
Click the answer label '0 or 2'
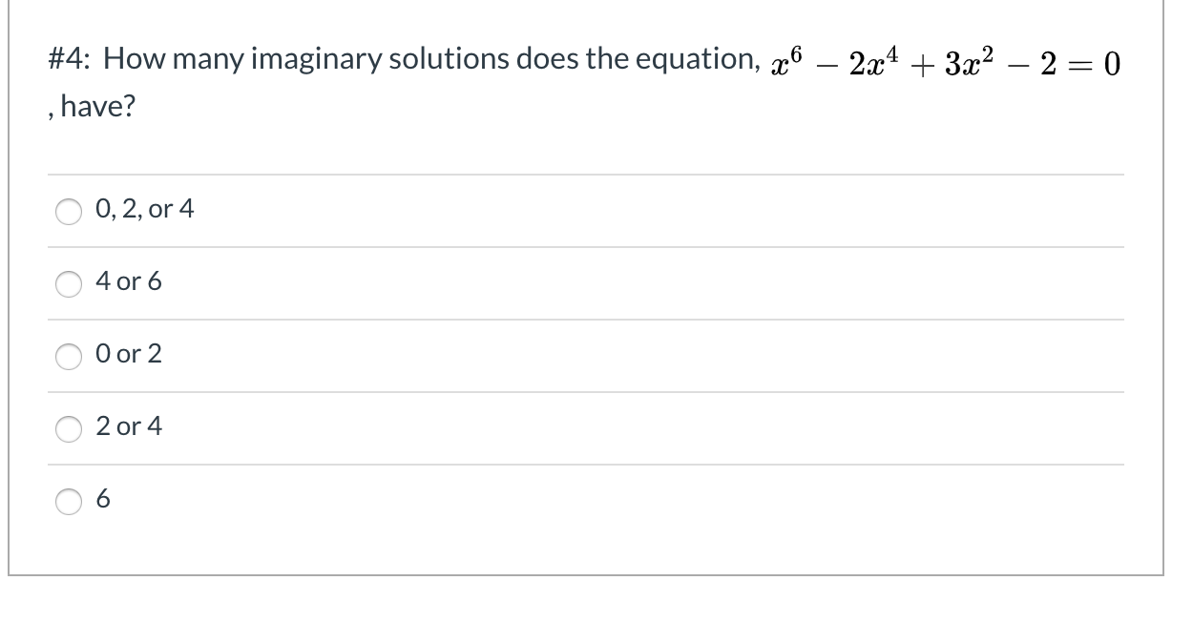pyautogui.click(x=129, y=354)
